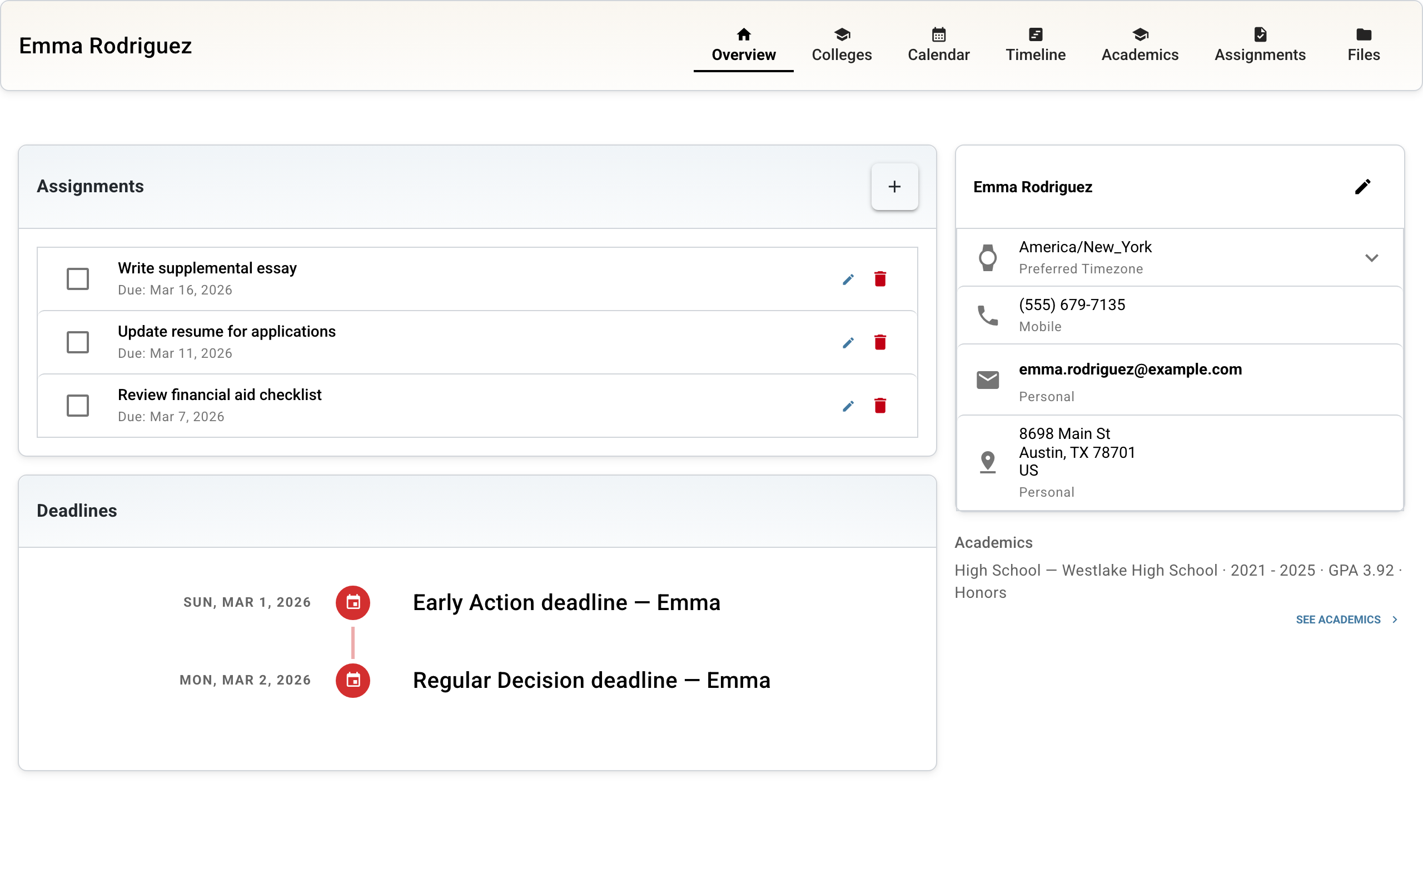Open the Calendar section icon
The image size is (1423, 889).
pos(938,34)
